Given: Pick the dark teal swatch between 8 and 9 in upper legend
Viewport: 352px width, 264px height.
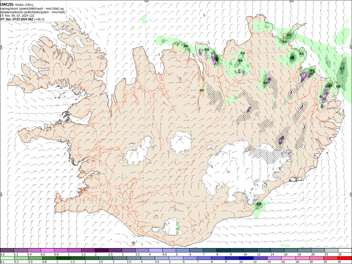Looking at the screenshot, I should point(223,251).
